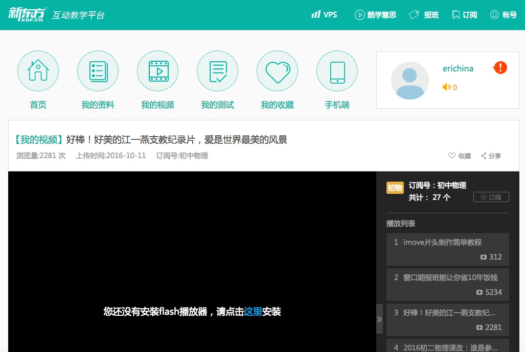Collapse the playlist panel with arrow handle
This screenshot has width=525, height=352.
tap(379, 319)
